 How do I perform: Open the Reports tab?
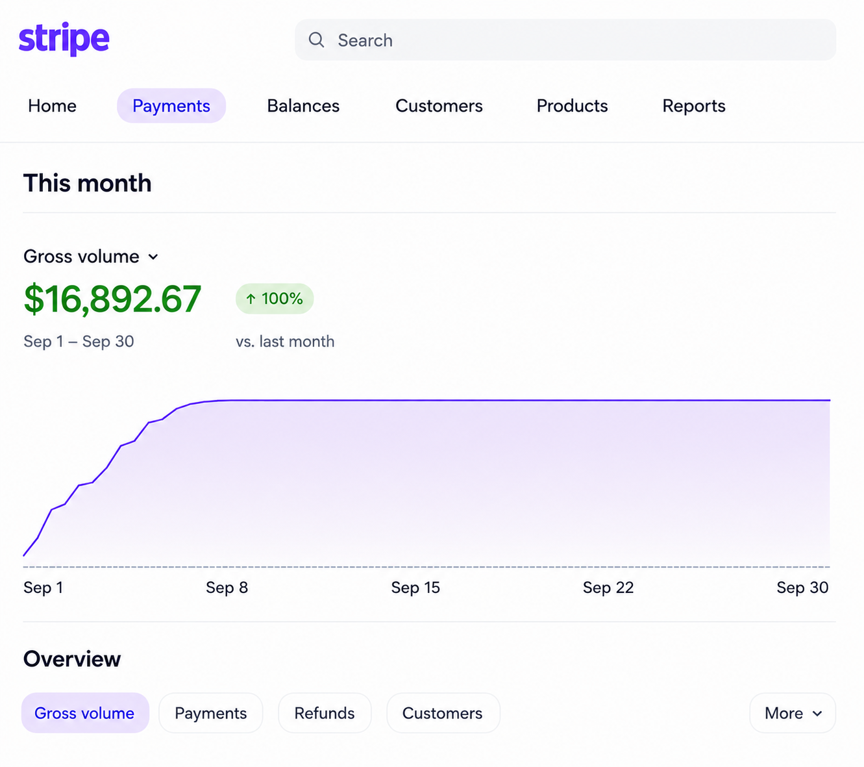point(694,106)
